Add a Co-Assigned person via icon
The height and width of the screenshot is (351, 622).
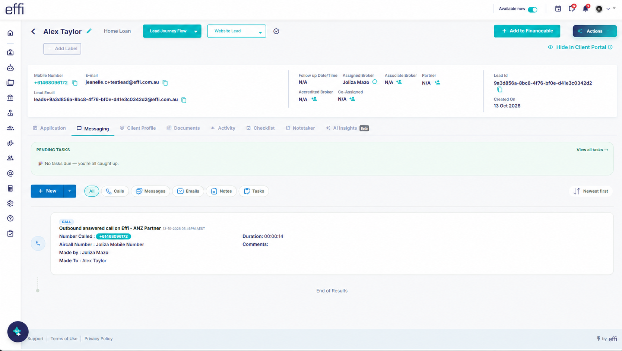pyautogui.click(x=352, y=99)
